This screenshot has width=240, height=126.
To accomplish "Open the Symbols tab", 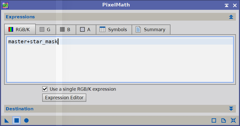I will [114, 30].
